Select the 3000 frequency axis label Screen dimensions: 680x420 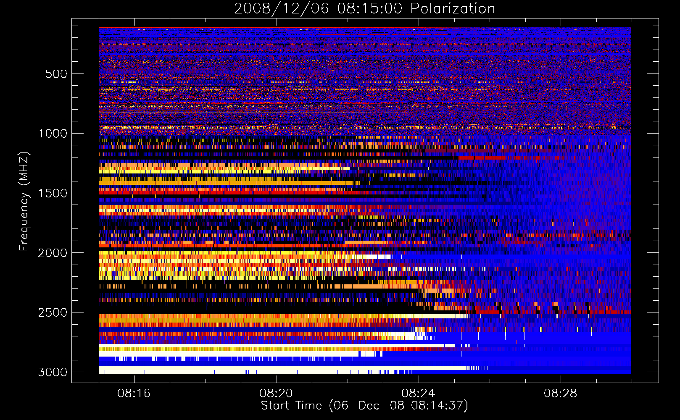53,372
